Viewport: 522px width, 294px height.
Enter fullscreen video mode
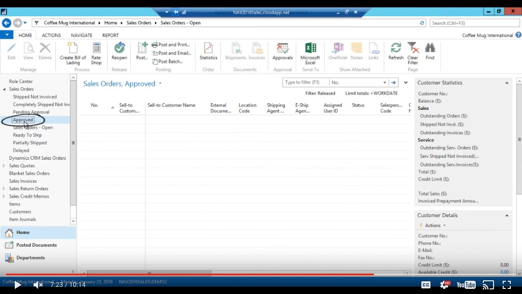coord(507,285)
